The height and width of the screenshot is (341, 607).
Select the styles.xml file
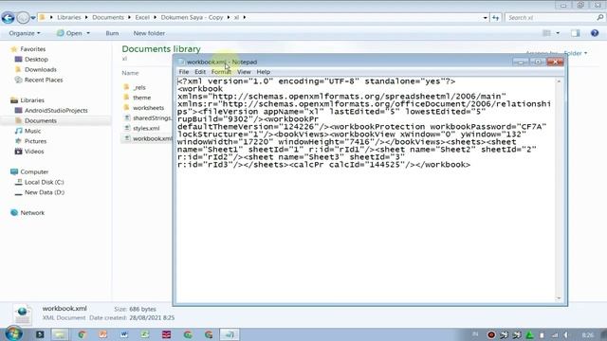click(141, 129)
